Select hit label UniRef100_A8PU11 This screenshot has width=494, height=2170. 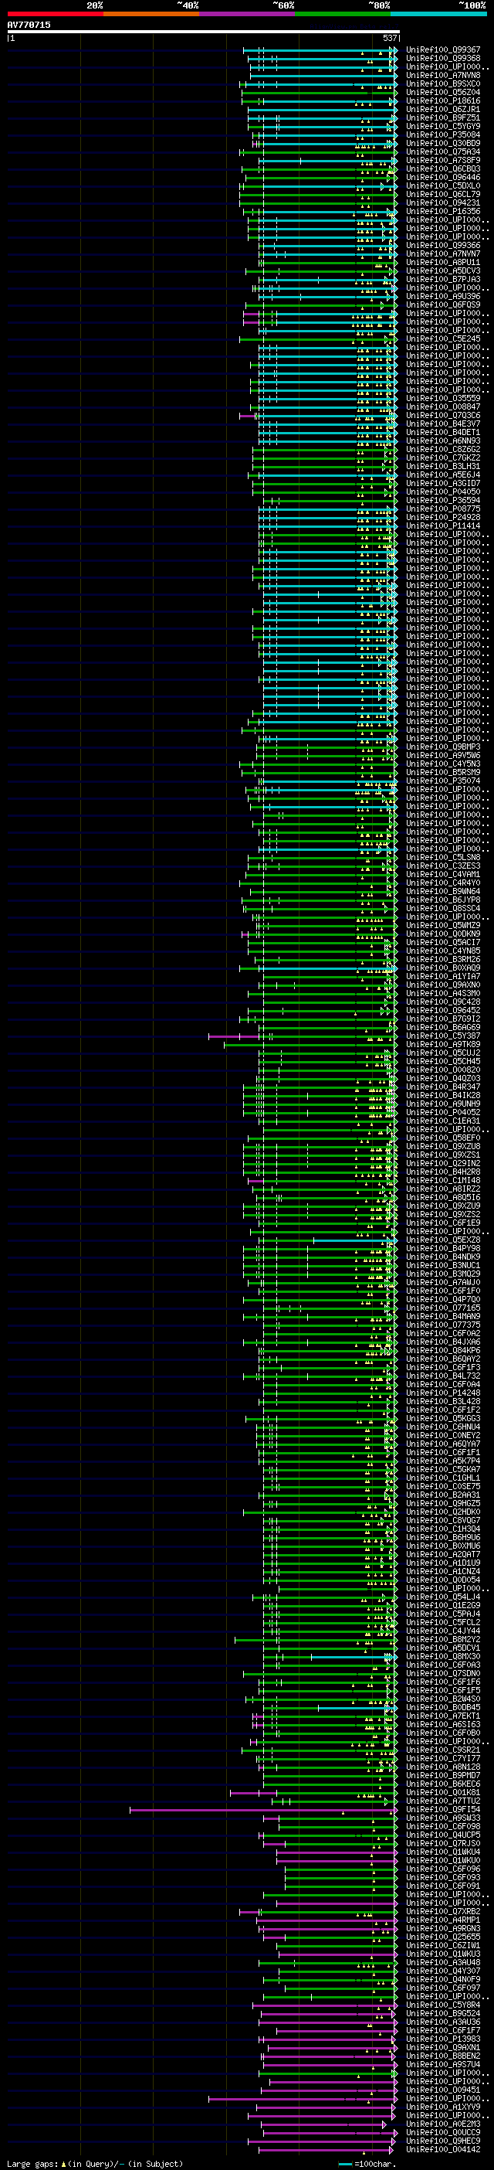442,262
